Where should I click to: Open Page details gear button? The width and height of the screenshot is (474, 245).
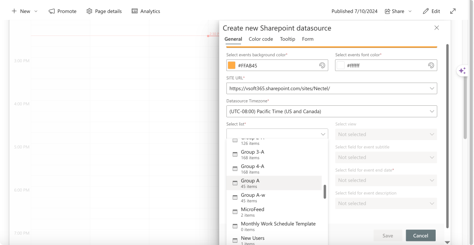104,11
